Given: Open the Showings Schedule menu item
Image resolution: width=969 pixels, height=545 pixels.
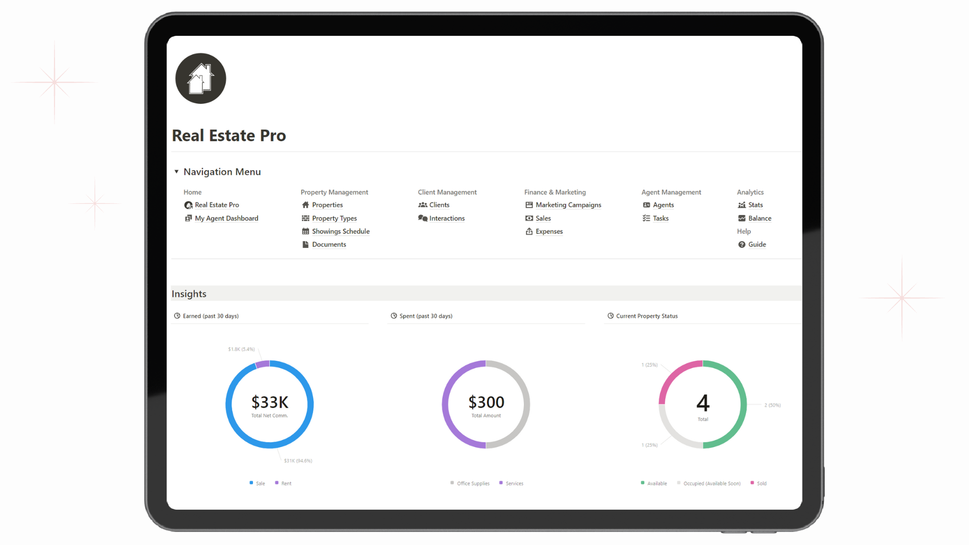Looking at the screenshot, I should [340, 230].
